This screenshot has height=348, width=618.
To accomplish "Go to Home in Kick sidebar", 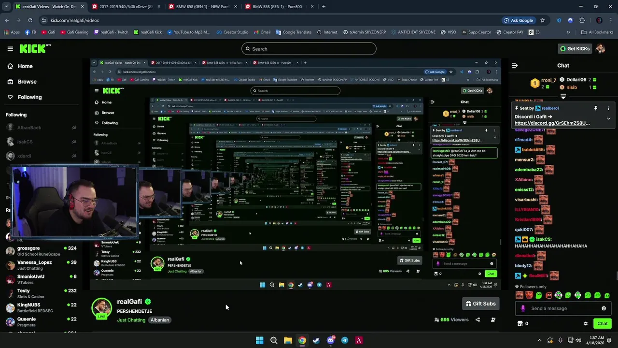I will (19, 66).
